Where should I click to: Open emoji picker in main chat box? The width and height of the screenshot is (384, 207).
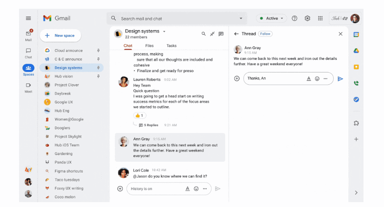(x=196, y=188)
